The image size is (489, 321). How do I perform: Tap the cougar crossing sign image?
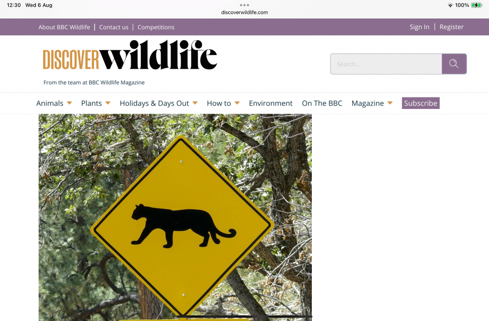coord(175,217)
